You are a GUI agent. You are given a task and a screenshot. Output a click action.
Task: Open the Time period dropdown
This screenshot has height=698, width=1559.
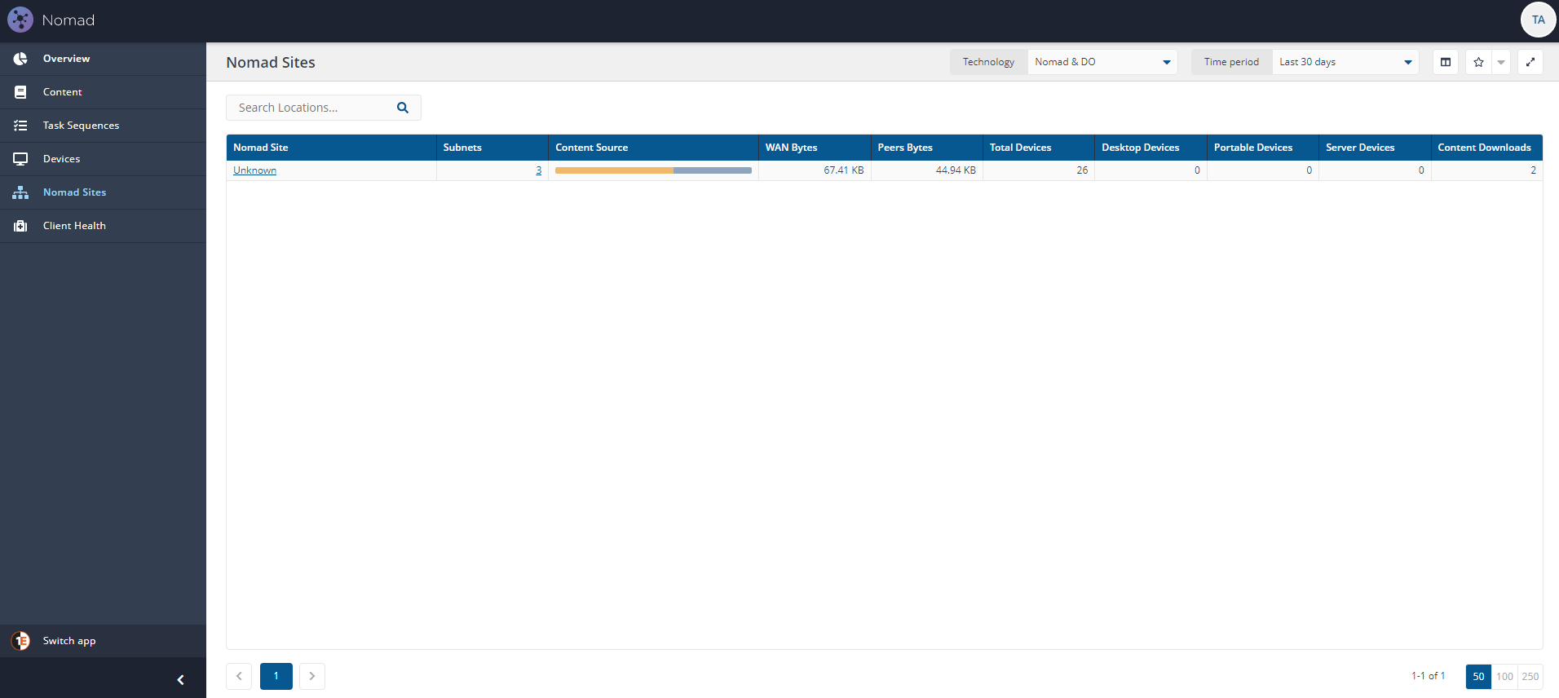[x=1345, y=62]
